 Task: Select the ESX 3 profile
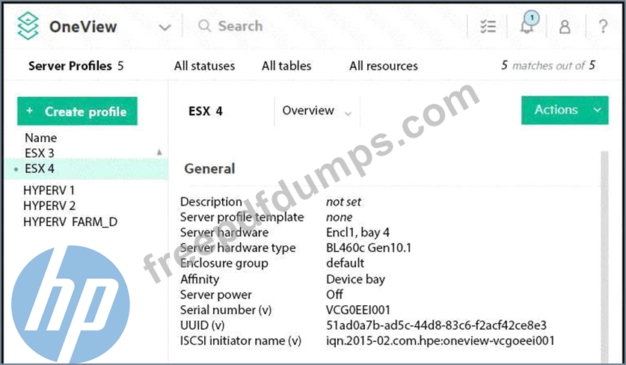coord(39,153)
